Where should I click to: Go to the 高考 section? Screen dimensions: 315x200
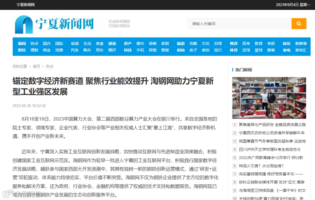tap(246, 43)
